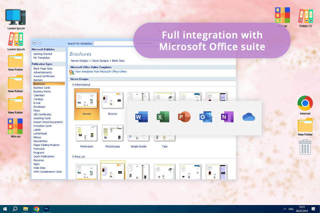320x213 pixels.
Task: Open the first New Folder under Lorem Ipsum
Action: 16,60
